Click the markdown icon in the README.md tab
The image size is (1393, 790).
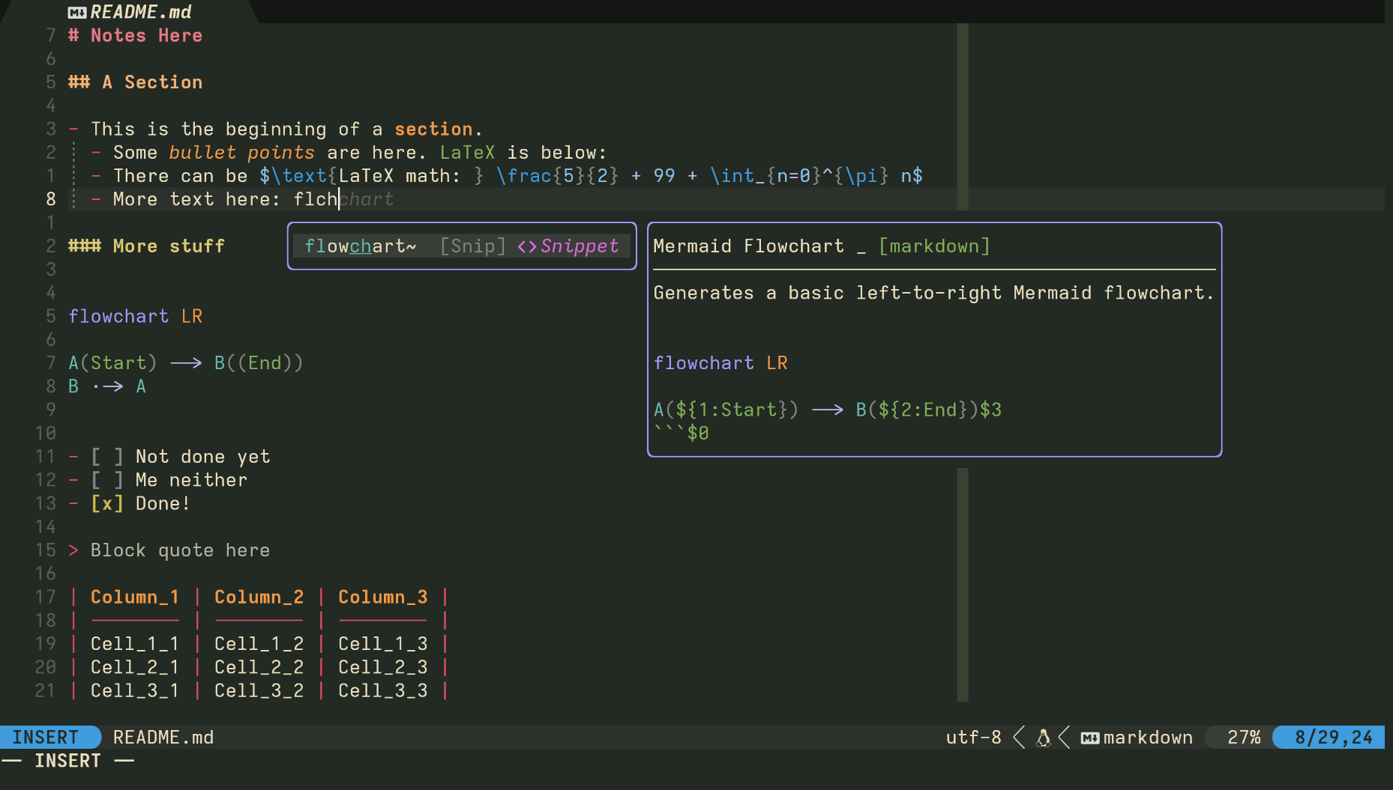pos(76,12)
